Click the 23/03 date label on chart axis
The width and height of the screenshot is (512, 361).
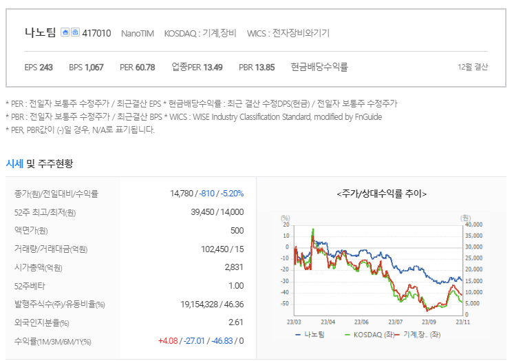coord(294,322)
